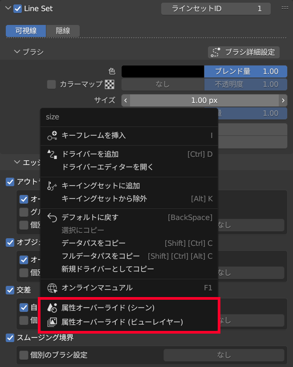
Task: Disable the スムージング境界 checkbox
Action: pyautogui.click(x=10, y=338)
